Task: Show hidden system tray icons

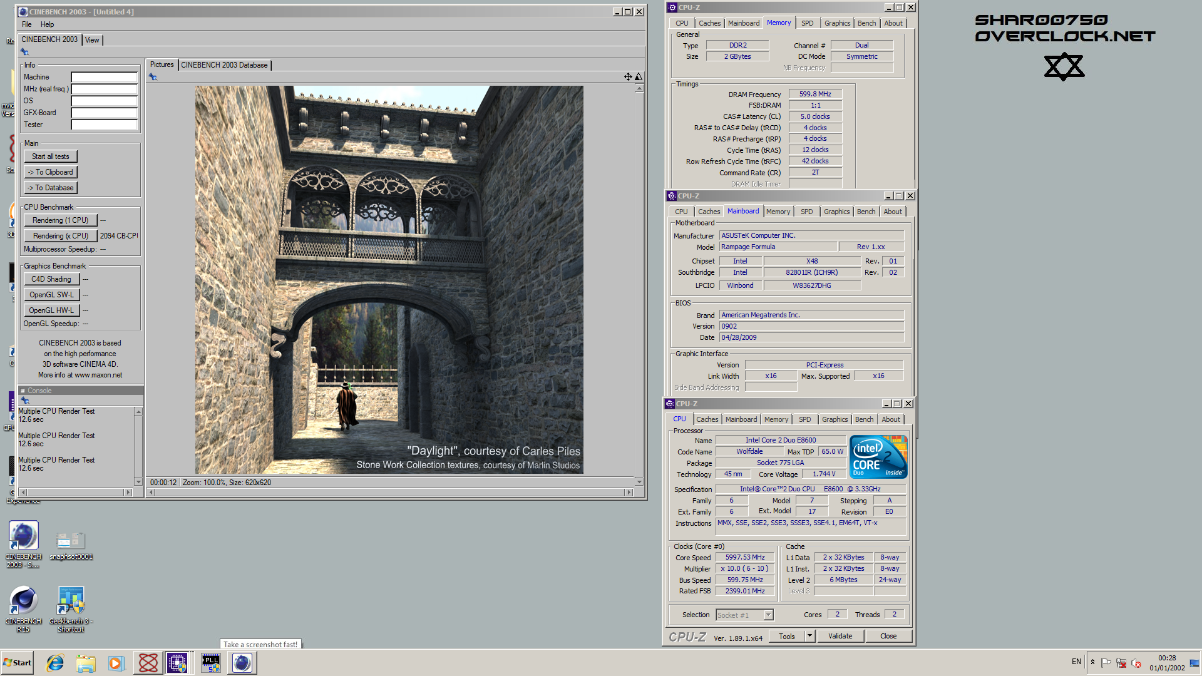Action: (1092, 662)
